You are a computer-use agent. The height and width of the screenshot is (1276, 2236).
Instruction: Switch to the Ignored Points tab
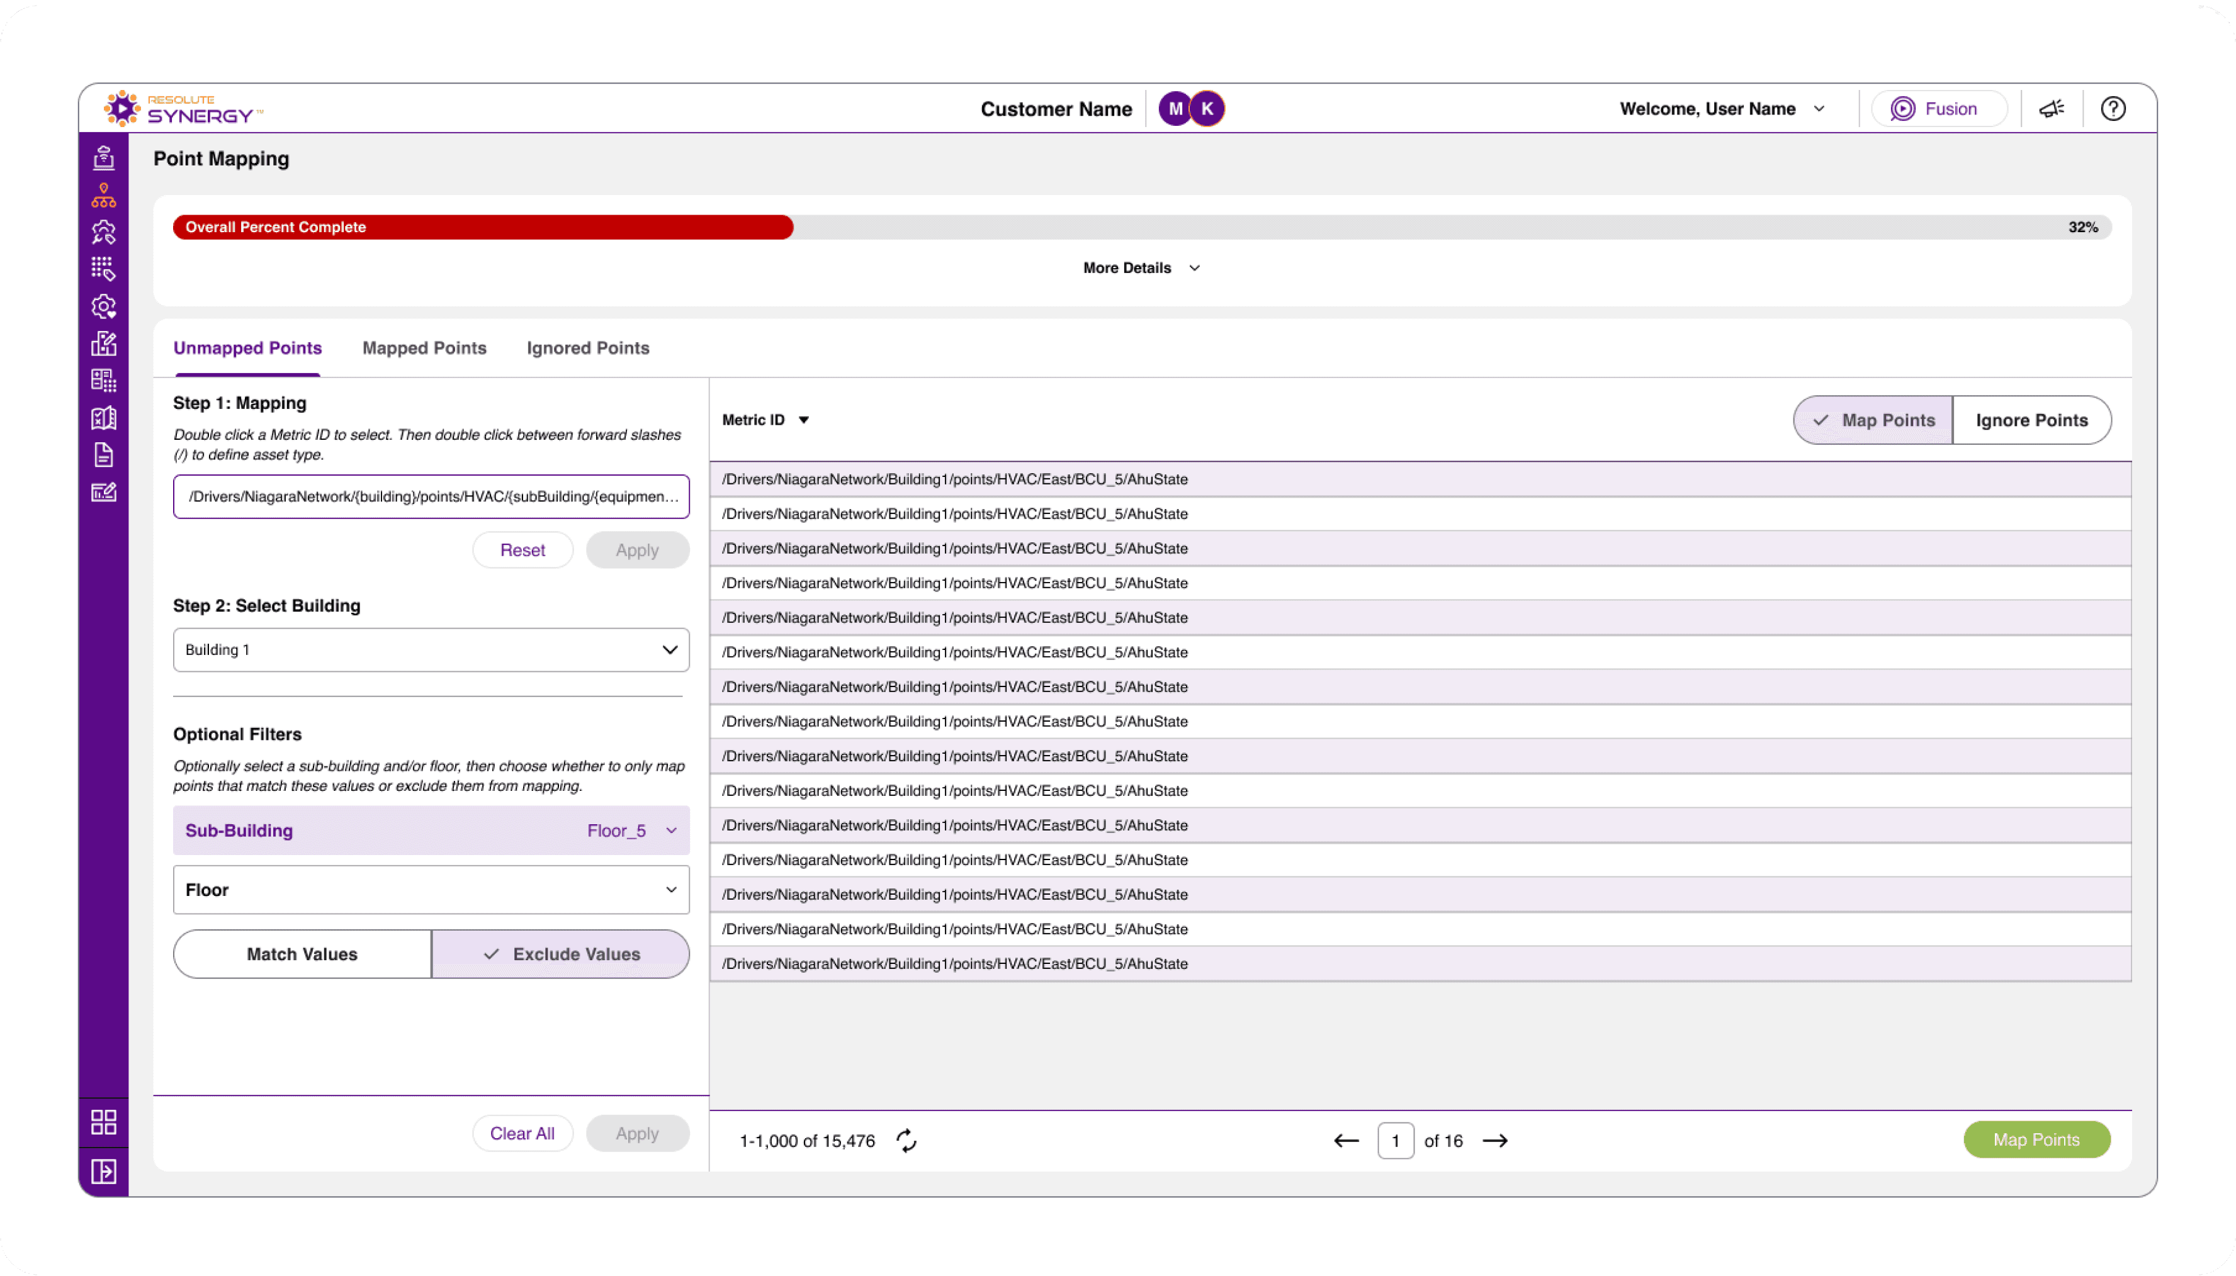point(587,348)
